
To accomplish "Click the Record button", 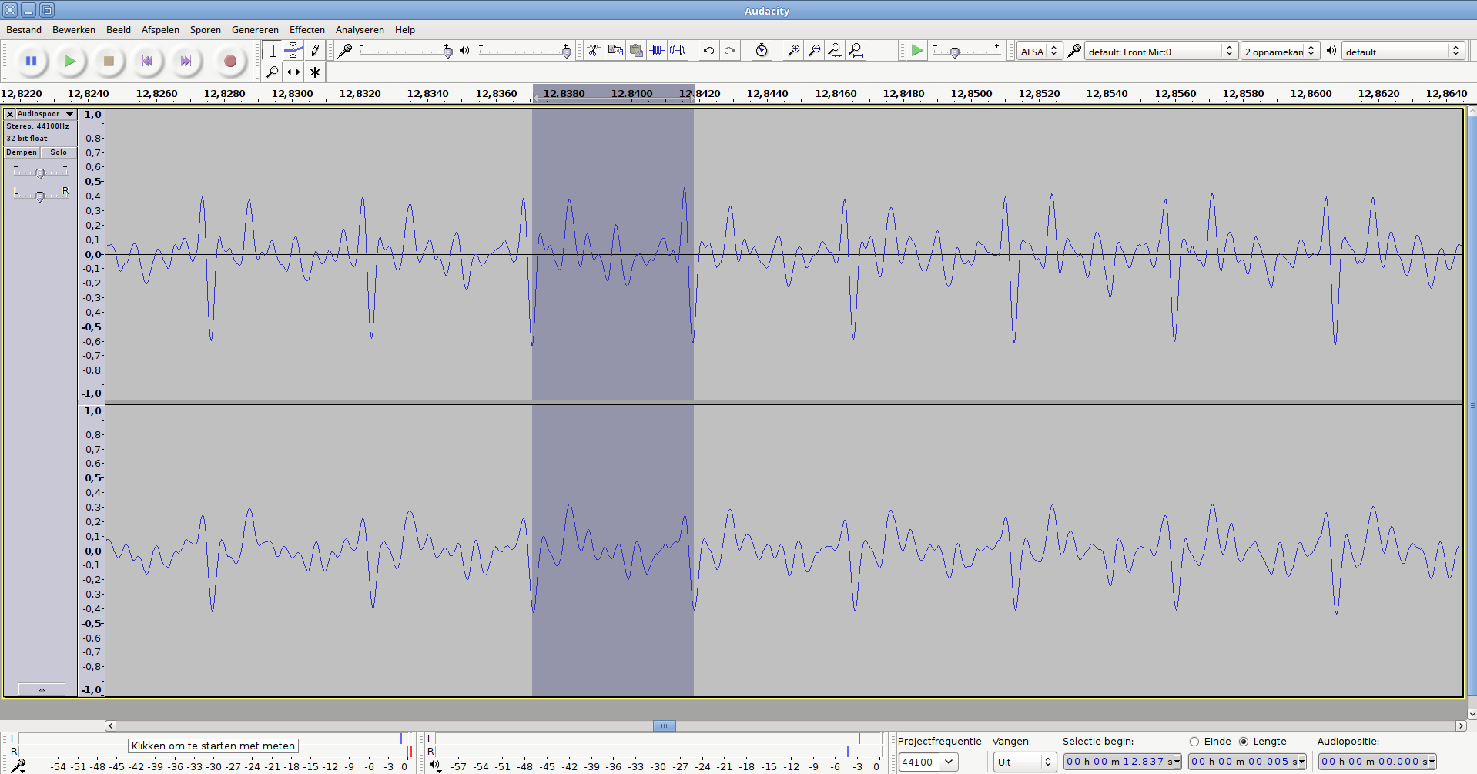I will coord(229,62).
